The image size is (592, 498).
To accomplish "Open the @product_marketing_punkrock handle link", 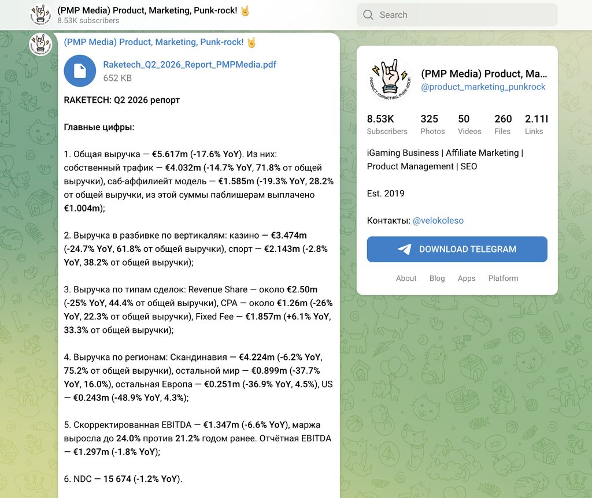I will (483, 87).
